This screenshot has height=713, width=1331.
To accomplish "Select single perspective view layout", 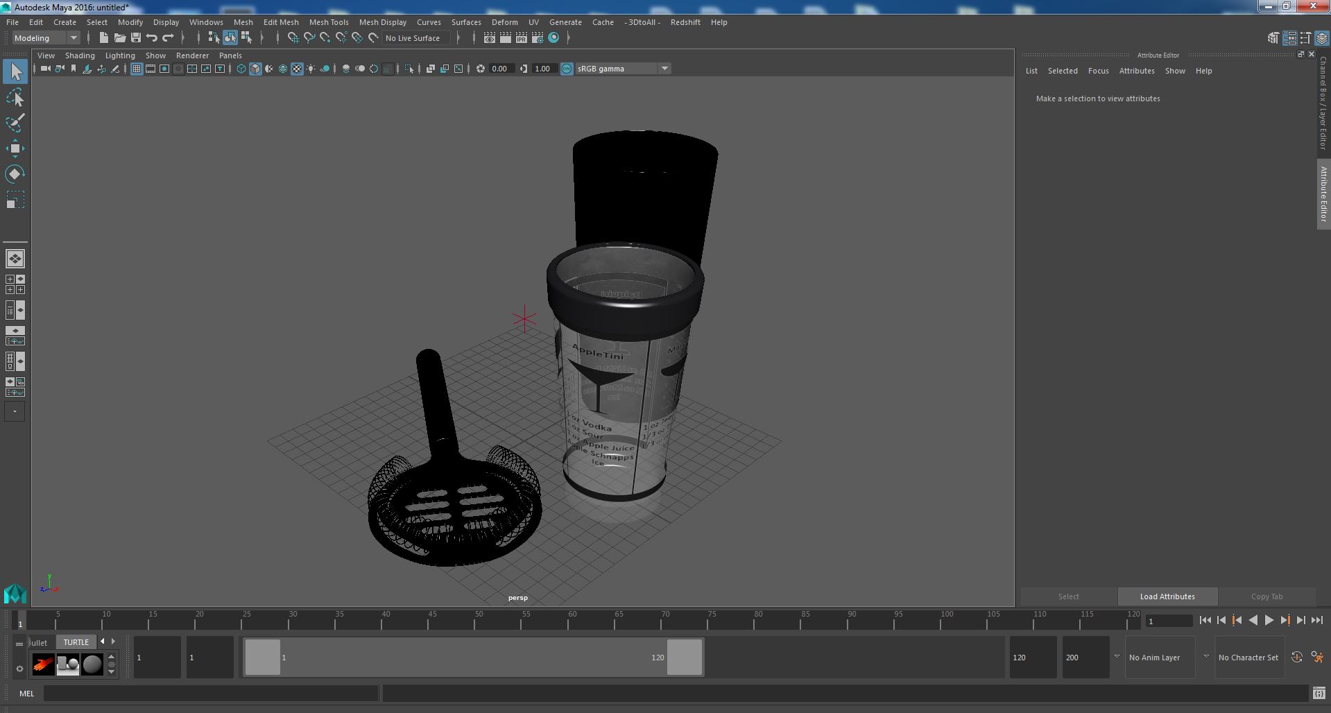I will tap(15, 259).
